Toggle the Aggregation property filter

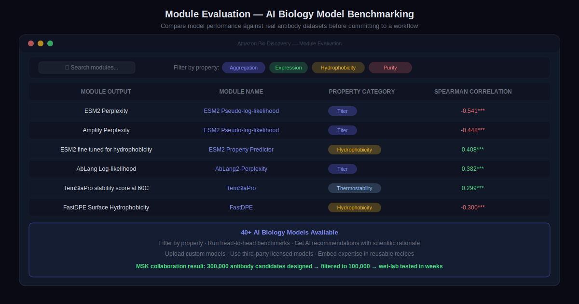[x=244, y=68]
